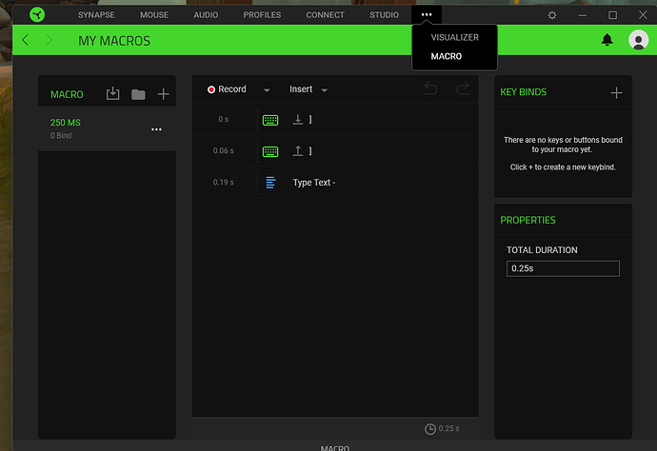Select the Type Text - event
The height and width of the screenshot is (451, 657).
coord(314,183)
